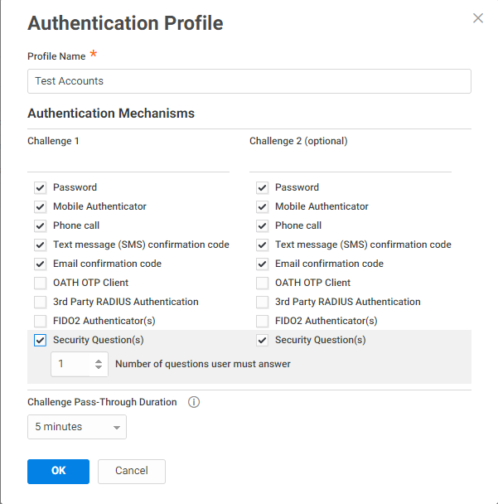This screenshot has width=498, height=504.
Task: Turn off Security Question(s) in Challenge 2
Action: [x=262, y=340]
